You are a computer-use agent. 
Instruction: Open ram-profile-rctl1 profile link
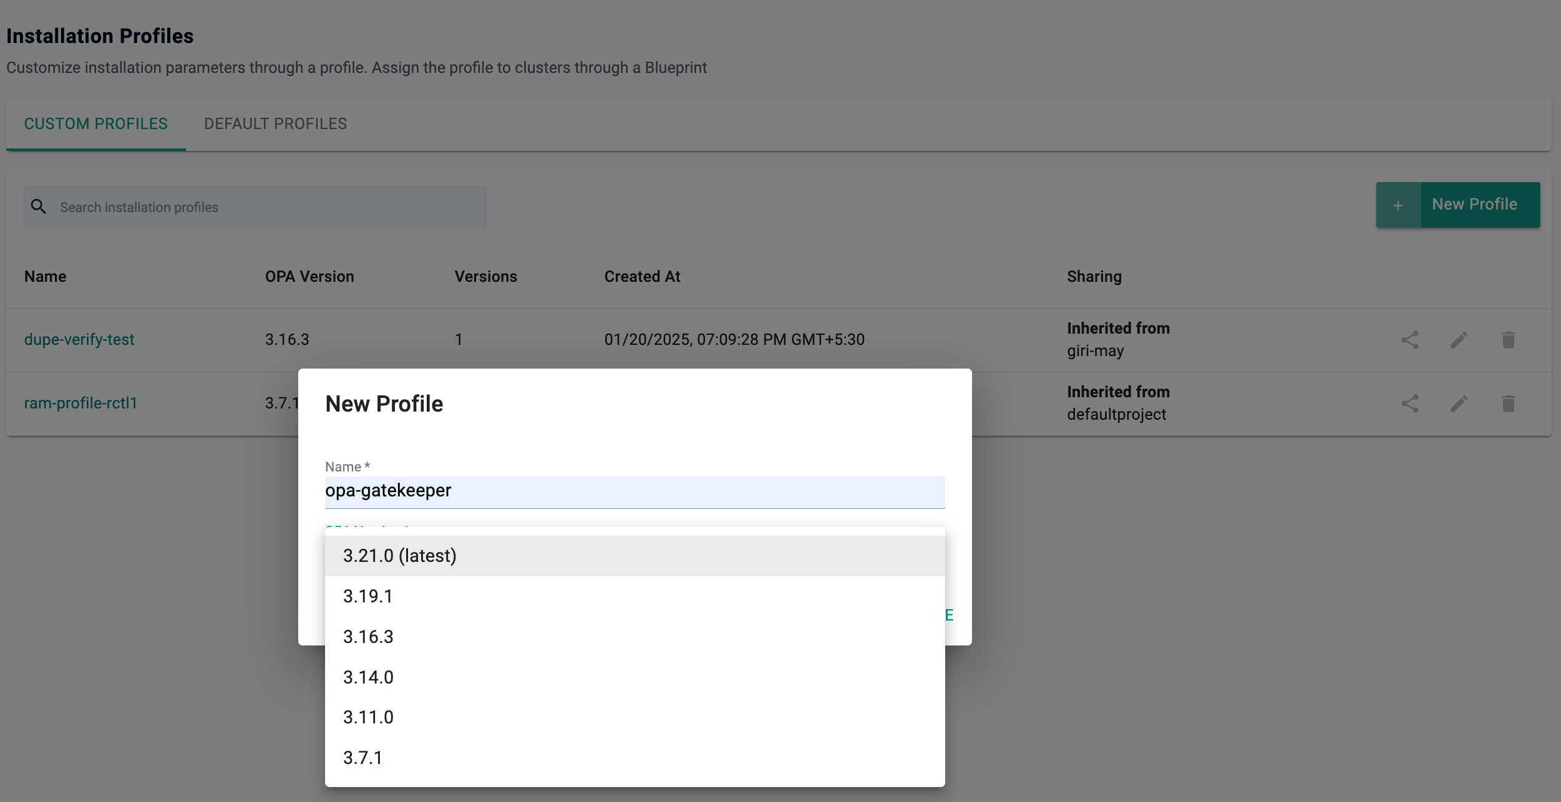[x=80, y=403]
